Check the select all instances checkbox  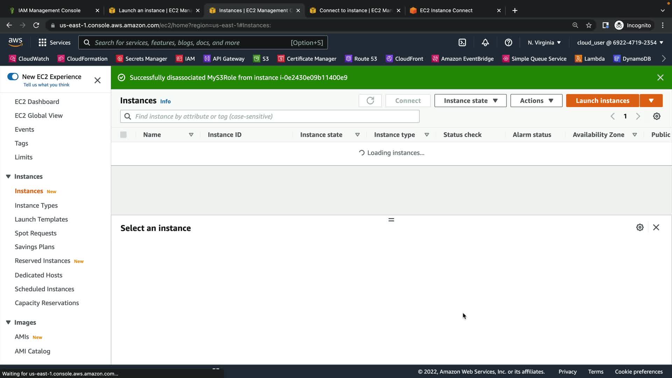tap(123, 135)
